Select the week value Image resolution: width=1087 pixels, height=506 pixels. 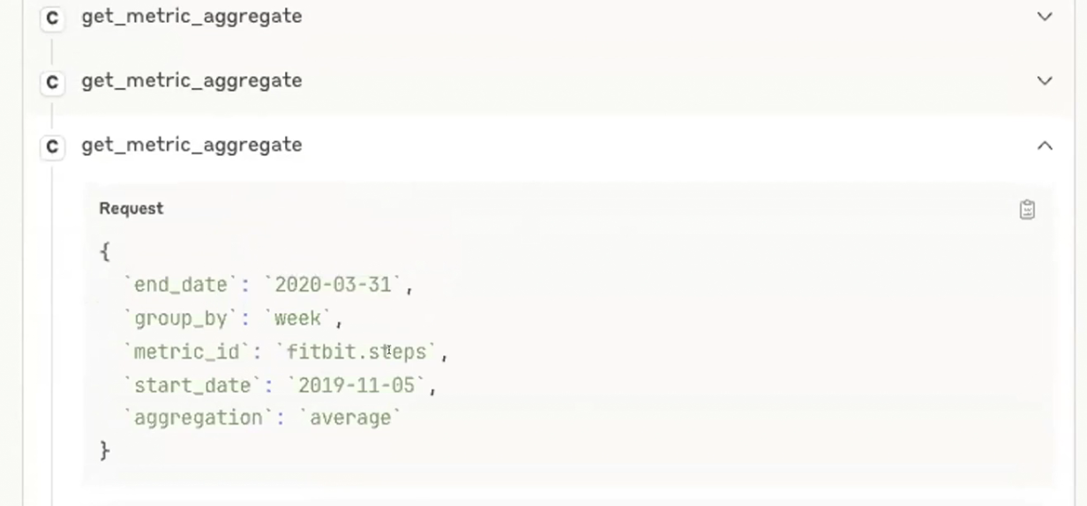point(298,318)
